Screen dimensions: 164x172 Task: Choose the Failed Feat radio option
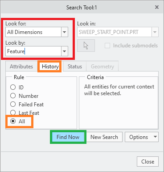pyautogui.click(x=13, y=104)
